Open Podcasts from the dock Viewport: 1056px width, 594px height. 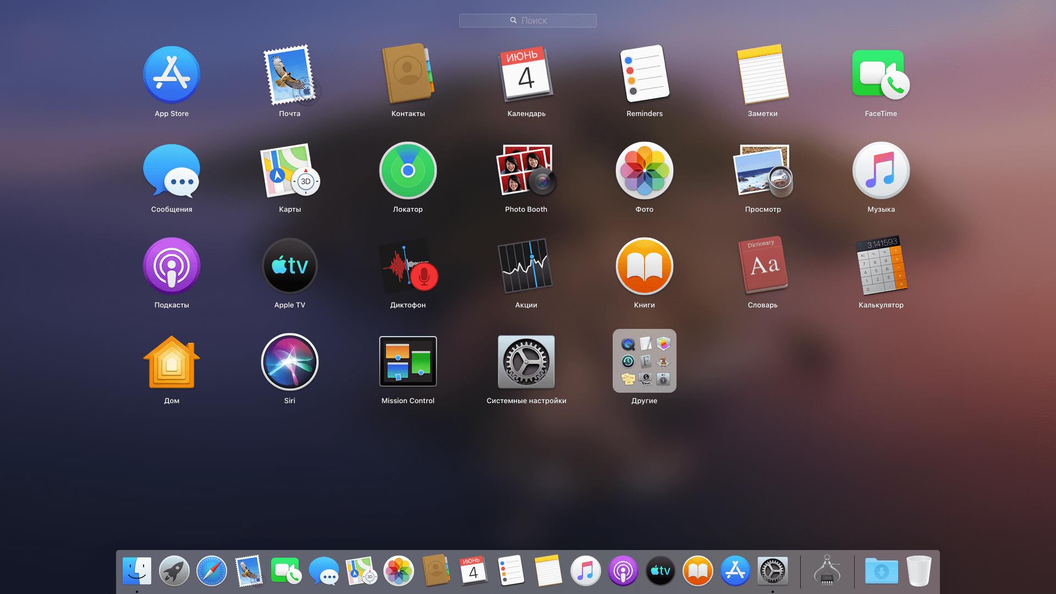(x=623, y=570)
